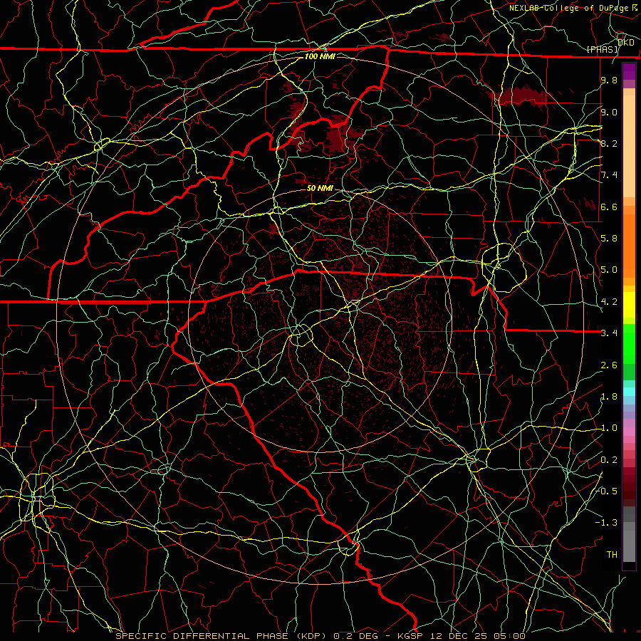641x641 pixels.
Task: Click the 9.8 value on color scale
Action: [x=609, y=80]
